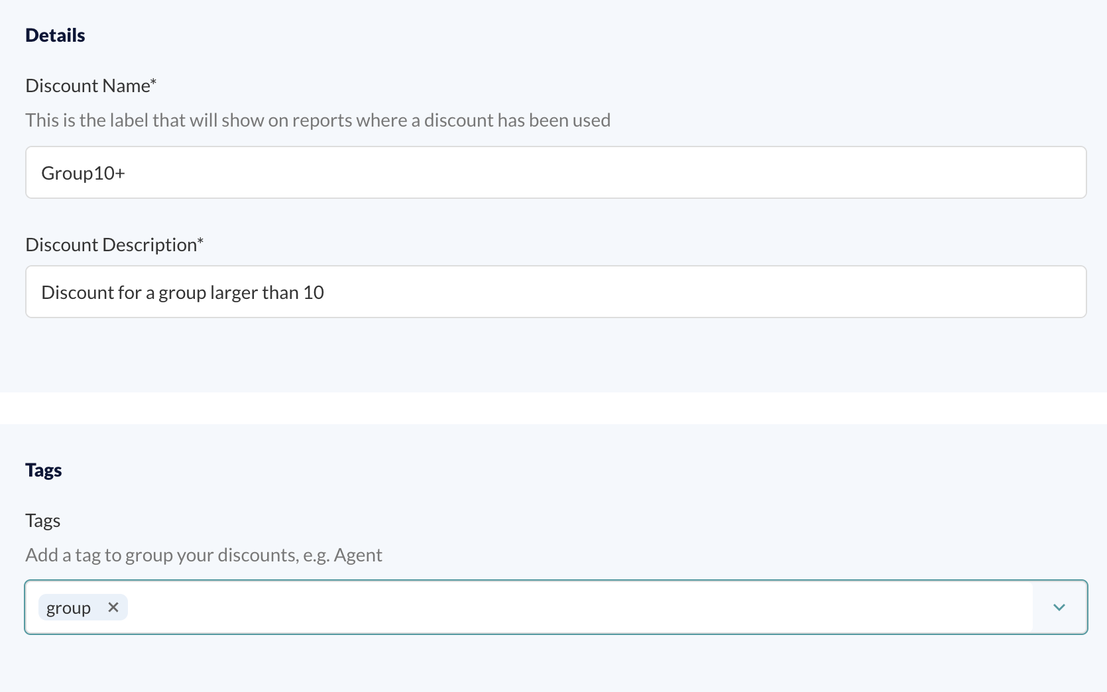Remove the group tag using its X icon
This screenshot has height=692, width=1107.
pyautogui.click(x=113, y=607)
